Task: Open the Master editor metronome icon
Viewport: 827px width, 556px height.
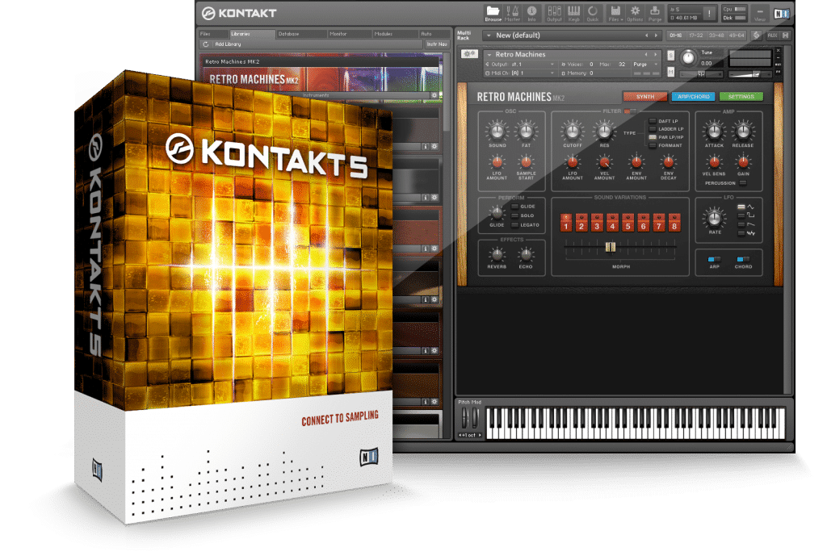Action: (x=512, y=13)
